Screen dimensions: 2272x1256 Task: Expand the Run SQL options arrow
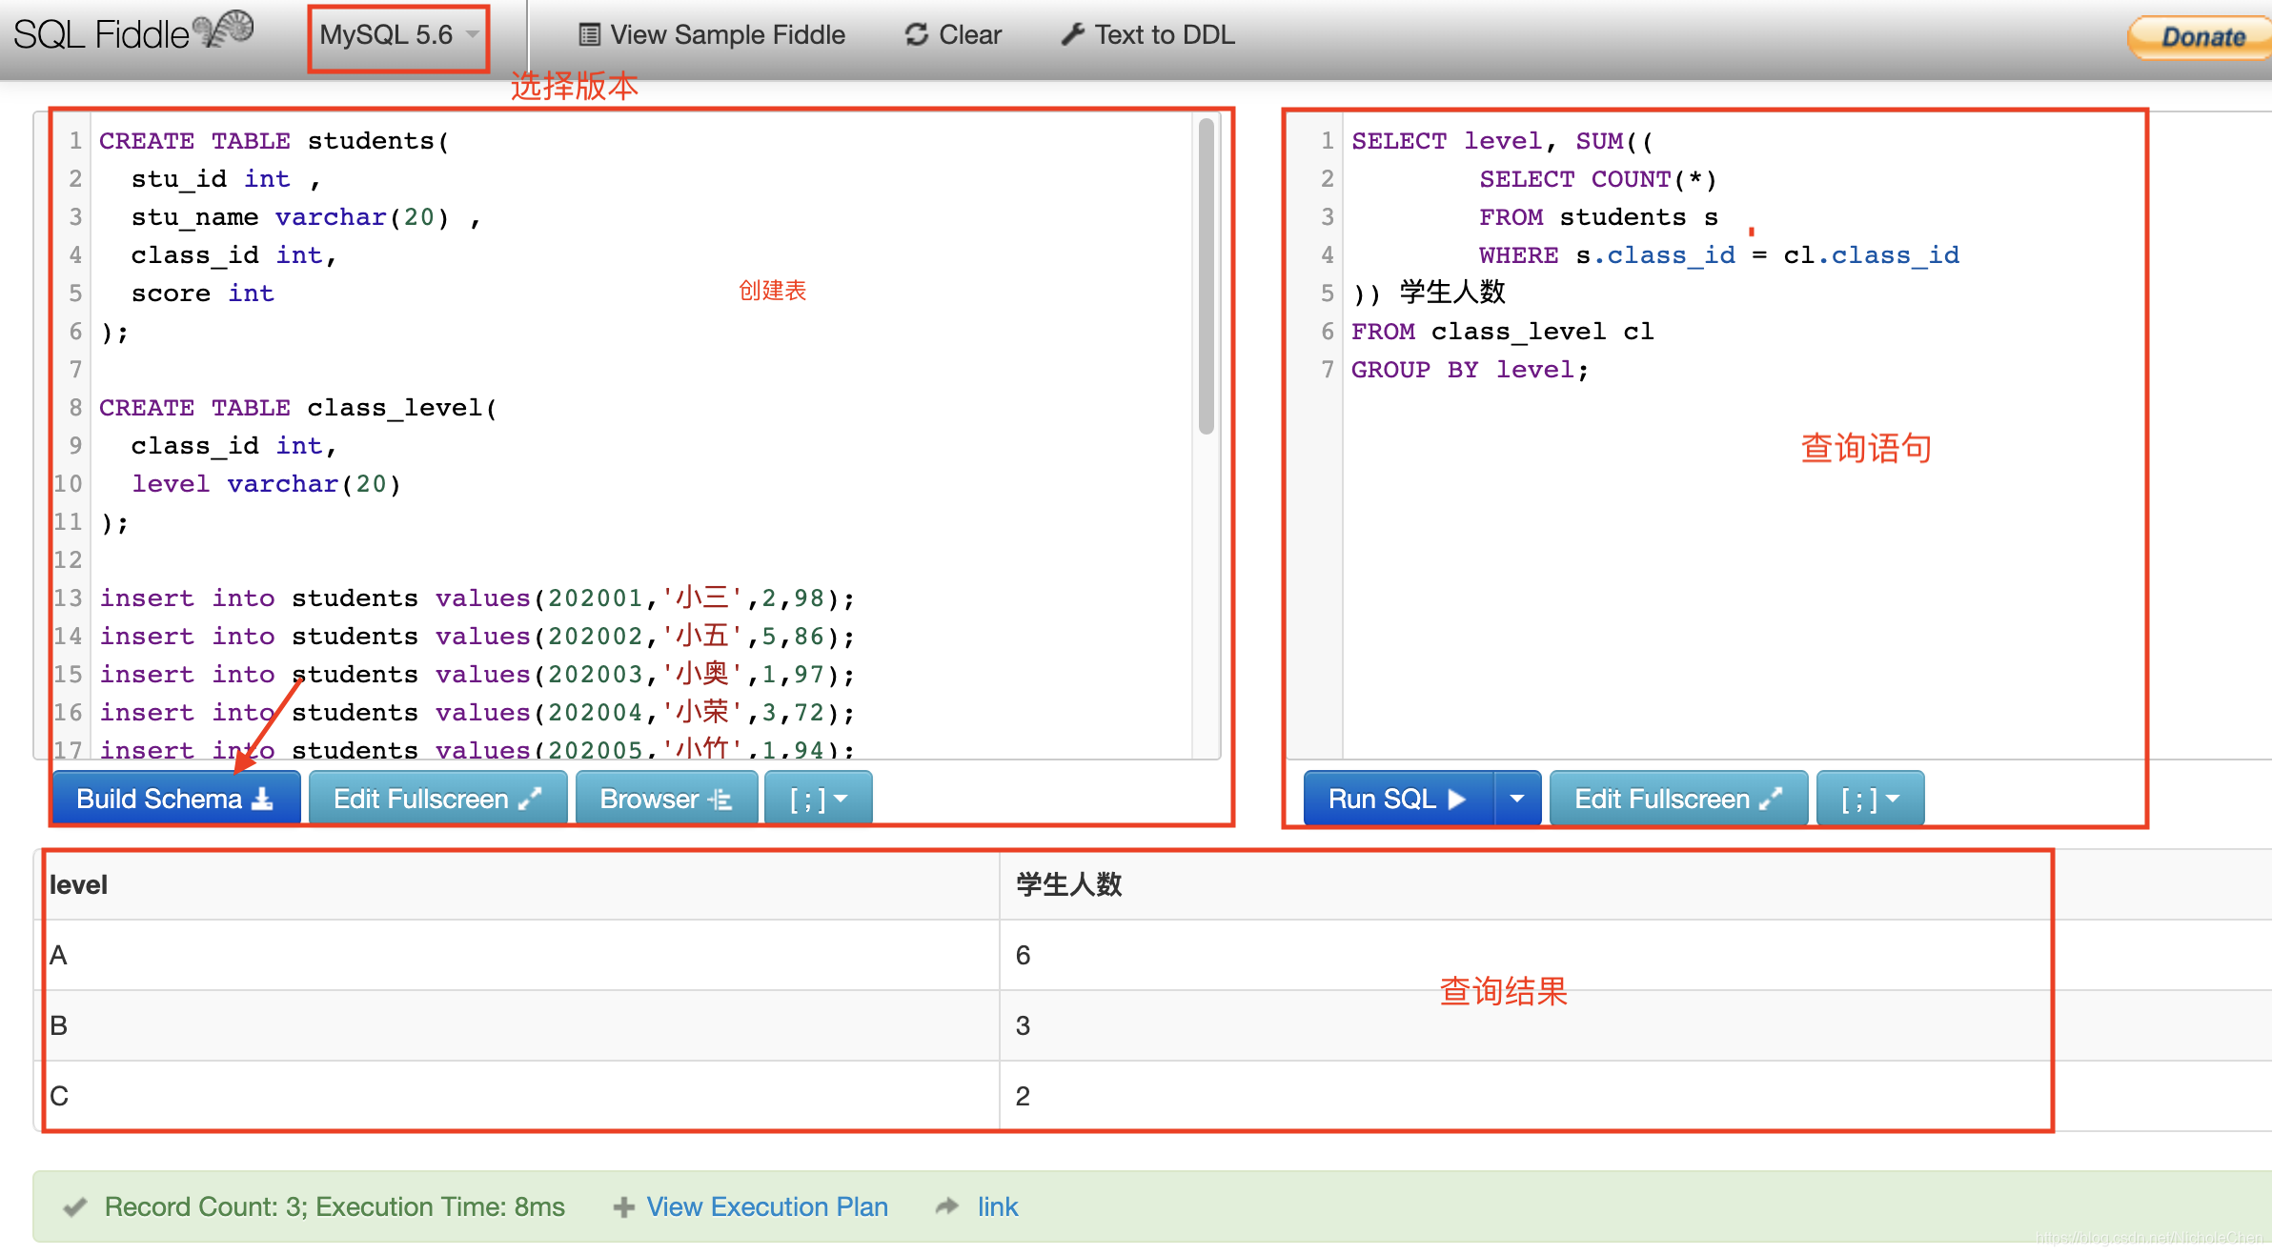[1517, 799]
